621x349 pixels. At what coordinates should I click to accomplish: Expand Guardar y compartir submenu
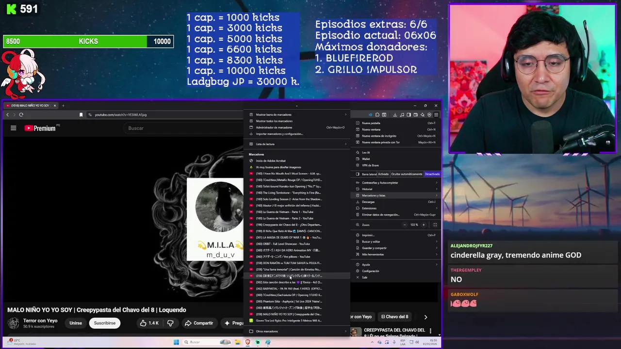click(x=396, y=248)
